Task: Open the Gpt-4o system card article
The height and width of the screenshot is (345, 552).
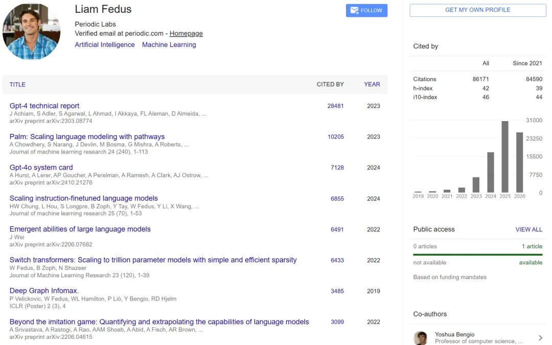Action: [x=41, y=168]
